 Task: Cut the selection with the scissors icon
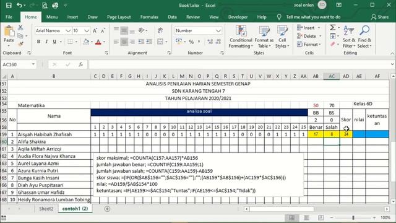coord(20,27)
